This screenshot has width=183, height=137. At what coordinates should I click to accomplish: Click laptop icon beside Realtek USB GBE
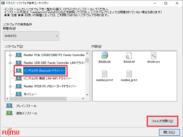pos(19,63)
